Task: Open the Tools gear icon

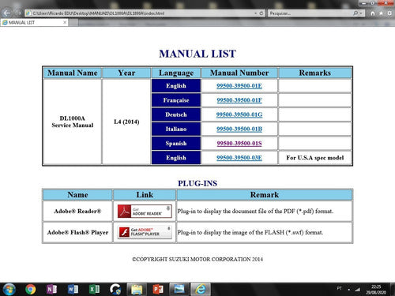Action: pos(389,13)
